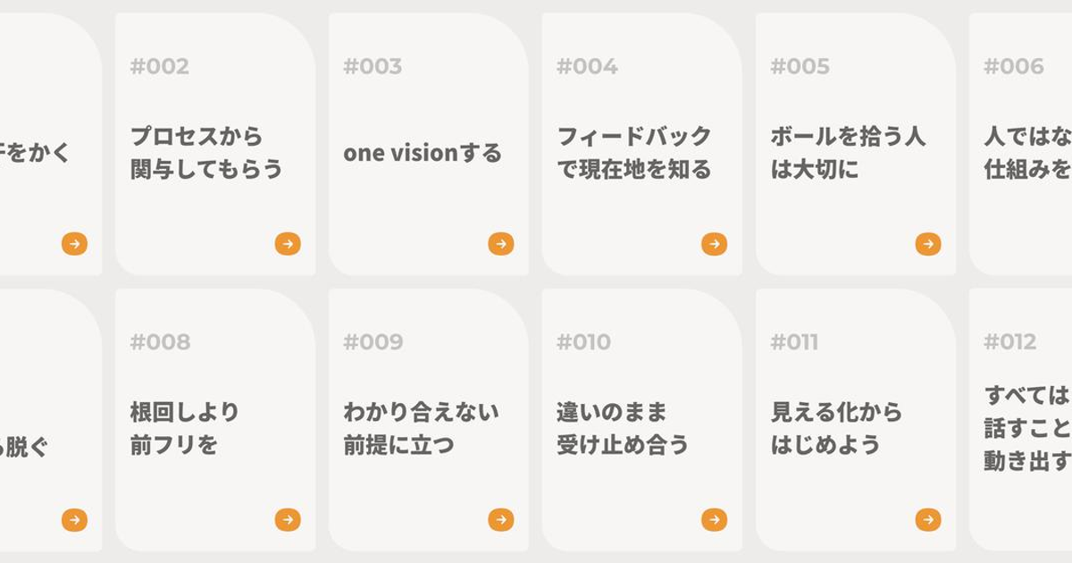
Task: Select the "one visionする" card title
Action: [423, 153]
